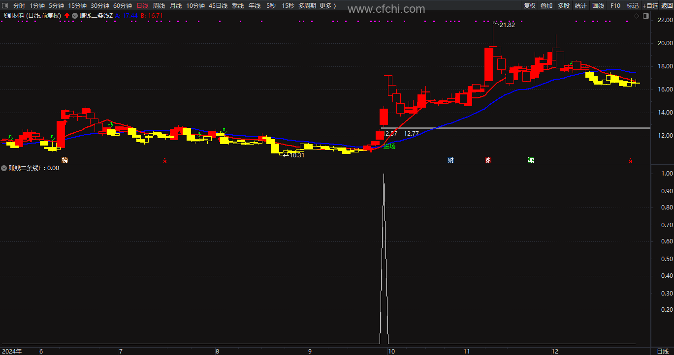Click the red S marker near July
The width and height of the screenshot is (674, 355).
click(x=165, y=160)
